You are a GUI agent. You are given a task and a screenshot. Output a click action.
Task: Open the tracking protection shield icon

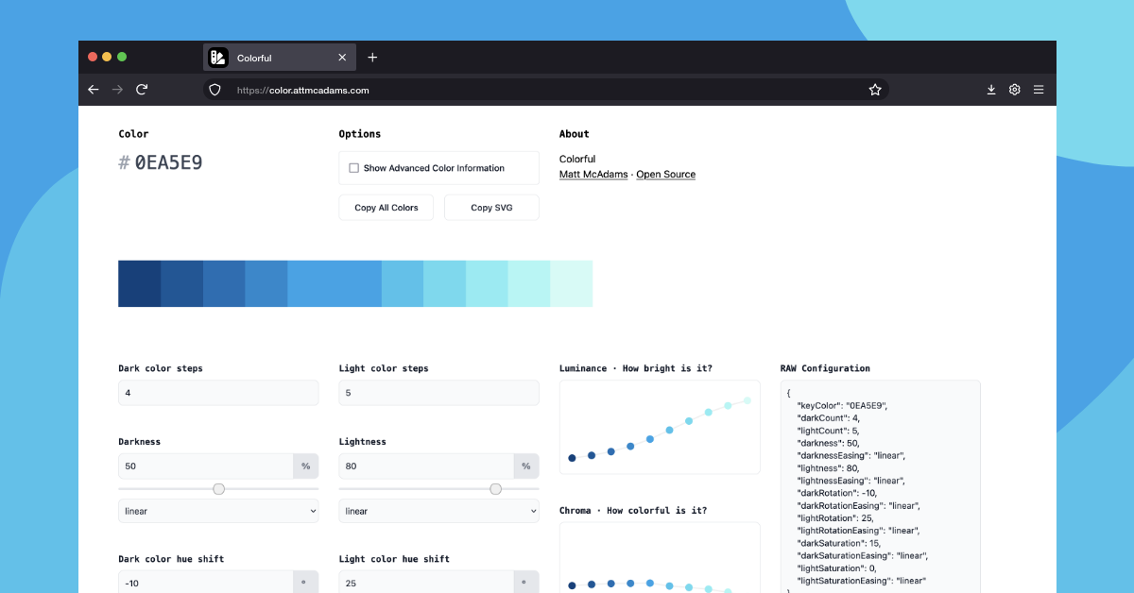[215, 90]
